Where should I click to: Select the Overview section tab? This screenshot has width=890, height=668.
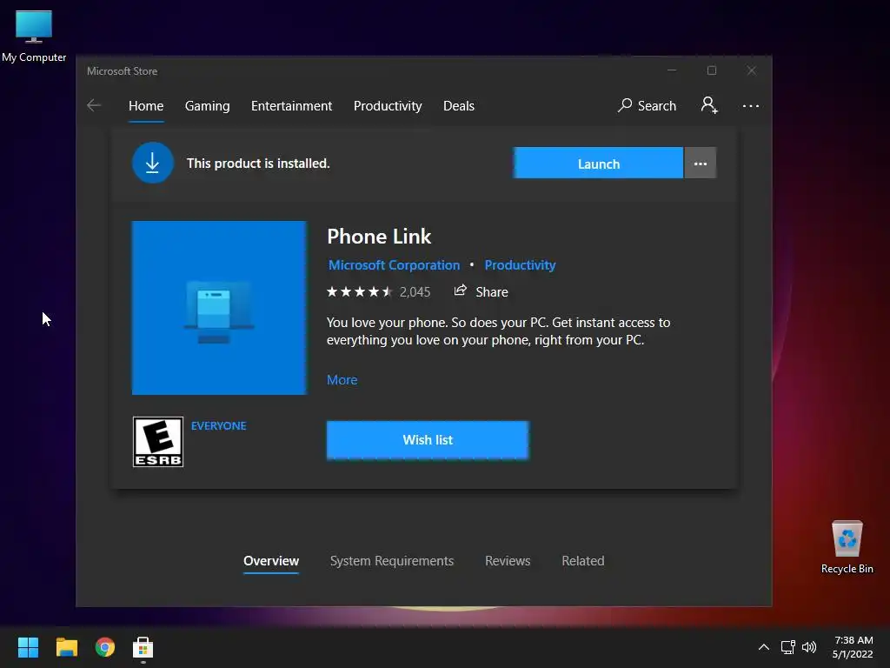pos(271,561)
